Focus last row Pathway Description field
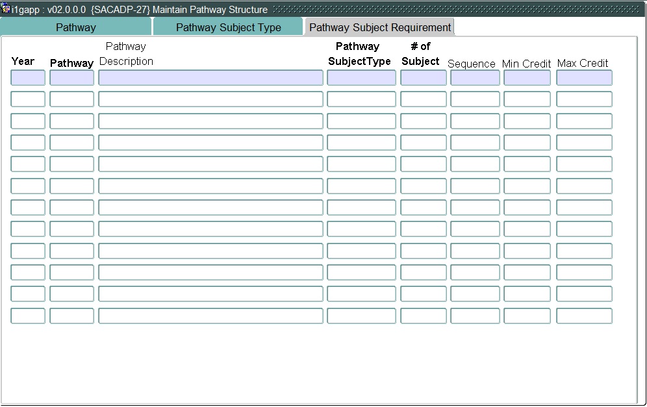647x407 pixels. (x=210, y=316)
